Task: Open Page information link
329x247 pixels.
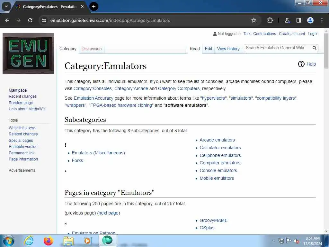Action: click(23, 159)
